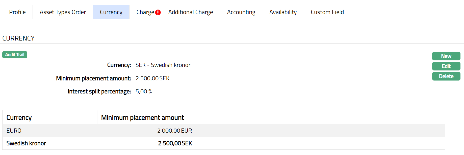464x155 pixels.
Task: Open the Charge tab
Action: coord(145,12)
